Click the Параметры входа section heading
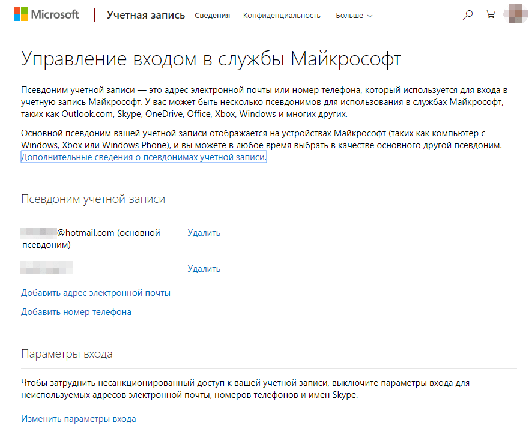Viewport: 532px width, 426px height. point(67,354)
